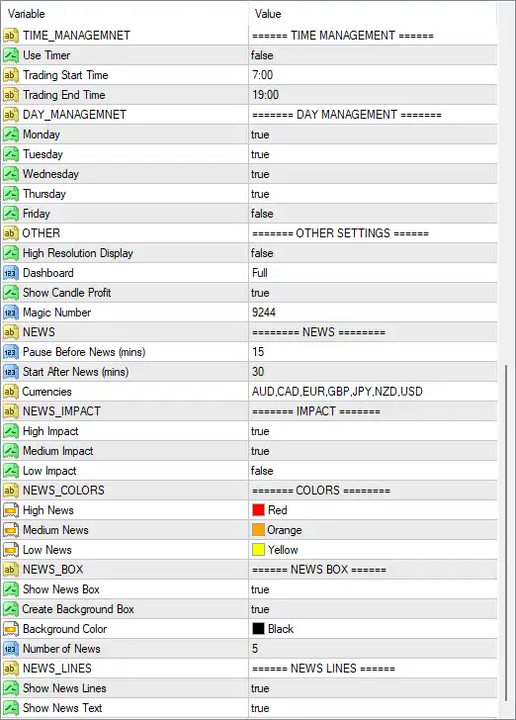This screenshot has height=720, width=516.
Task: Click the icon beside NEWS_IMPACT
Action: pos(11,411)
